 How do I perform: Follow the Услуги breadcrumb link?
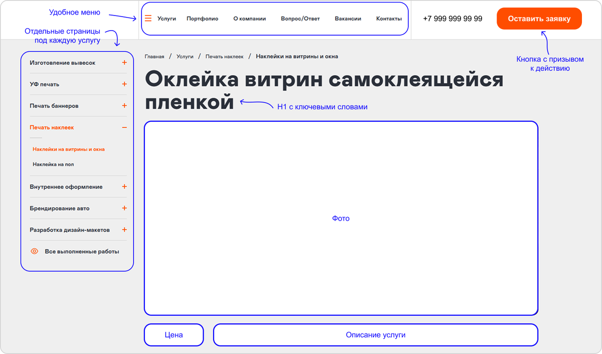point(185,57)
